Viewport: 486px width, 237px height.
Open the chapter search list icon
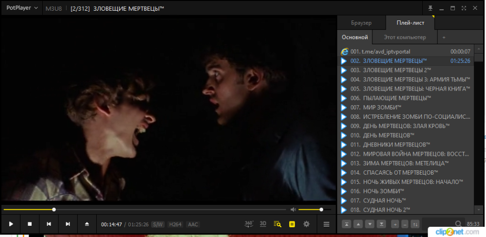[278, 224]
